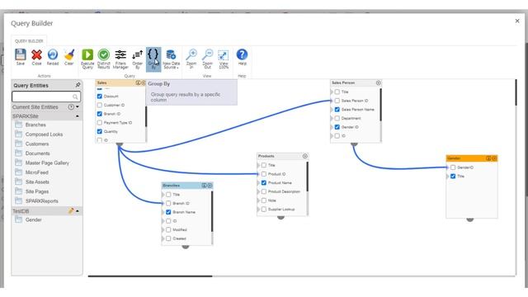Remove the Products table via close icon
The width and height of the screenshot is (528, 297).
click(304, 156)
